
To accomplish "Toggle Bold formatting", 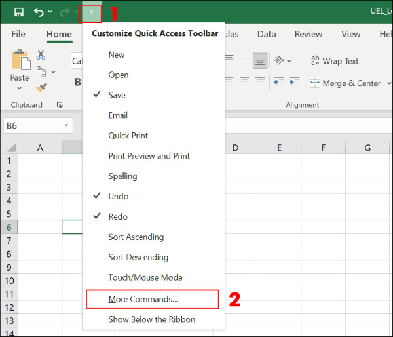I will click(78, 82).
